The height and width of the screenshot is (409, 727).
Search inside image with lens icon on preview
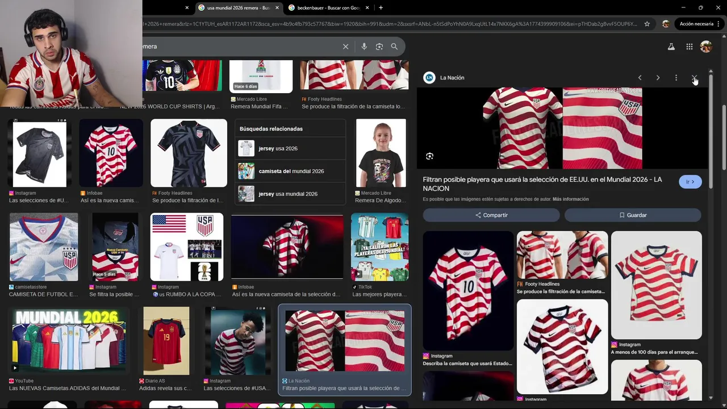429,156
